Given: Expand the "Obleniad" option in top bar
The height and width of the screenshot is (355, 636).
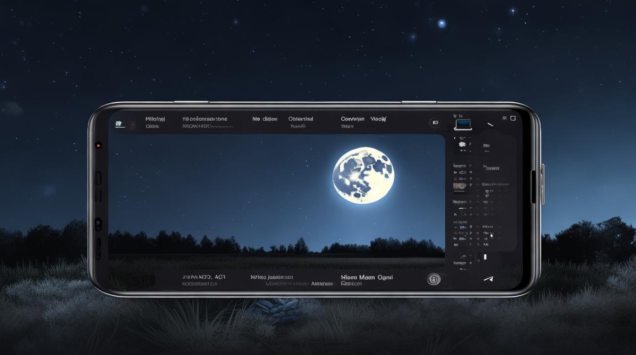Looking at the screenshot, I should tap(300, 119).
